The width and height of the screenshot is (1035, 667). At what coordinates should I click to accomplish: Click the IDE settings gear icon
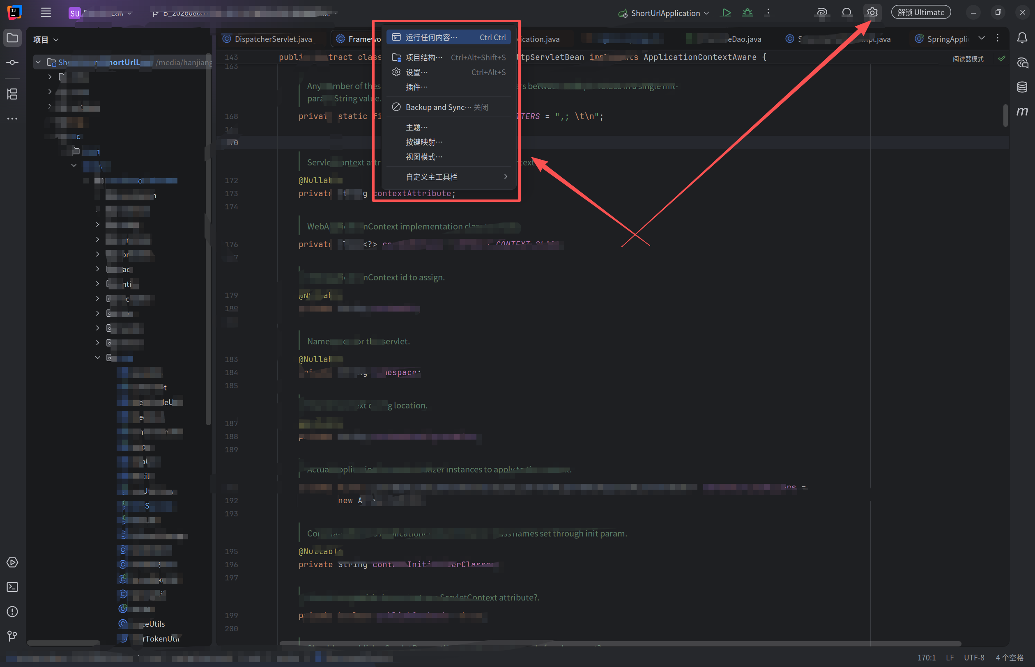(872, 13)
